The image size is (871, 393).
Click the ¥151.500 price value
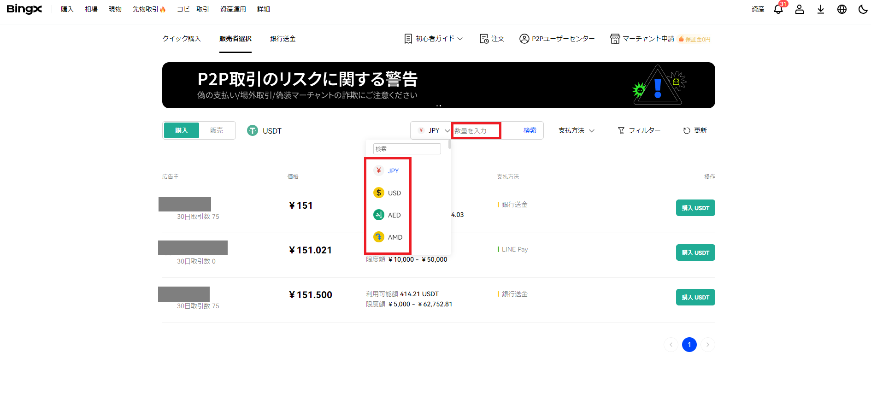311,295
